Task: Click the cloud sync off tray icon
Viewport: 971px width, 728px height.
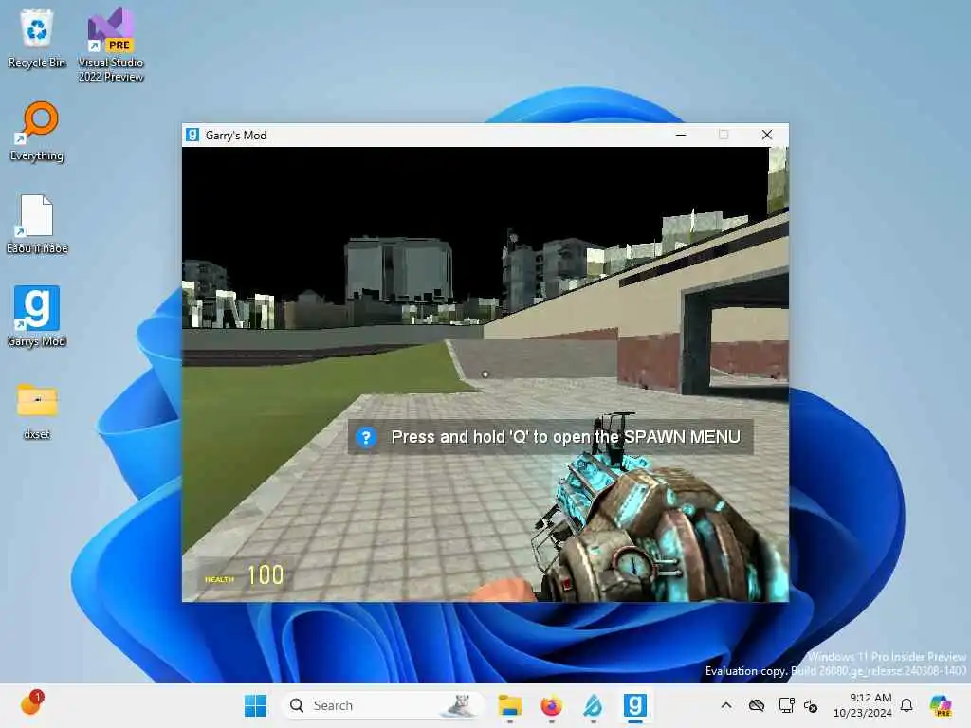Action: point(756,705)
